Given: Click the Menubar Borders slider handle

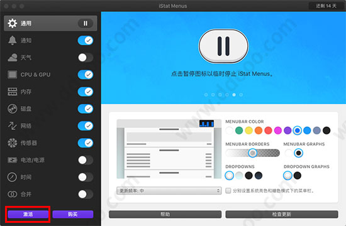Looking at the screenshot, I should click(x=253, y=153).
